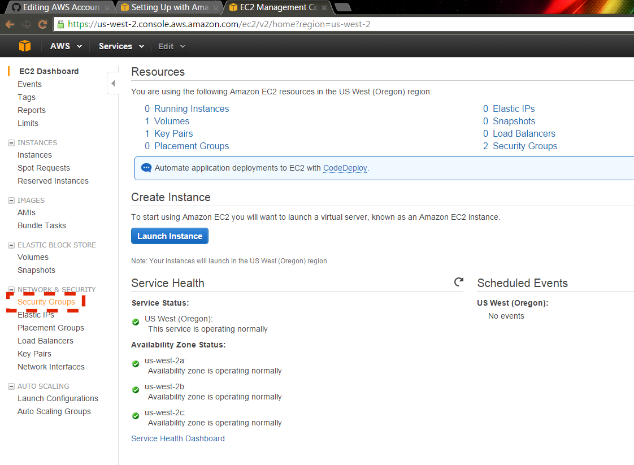
Task: Close the EC2 Management Console tab
Action: coord(324,8)
